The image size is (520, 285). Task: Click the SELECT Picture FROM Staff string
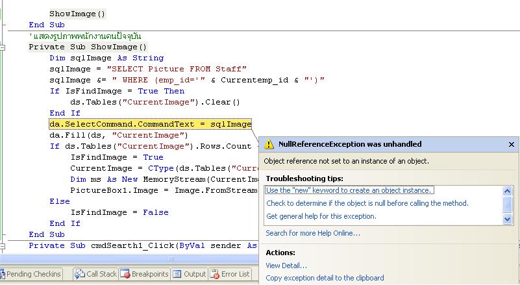click(x=177, y=69)
